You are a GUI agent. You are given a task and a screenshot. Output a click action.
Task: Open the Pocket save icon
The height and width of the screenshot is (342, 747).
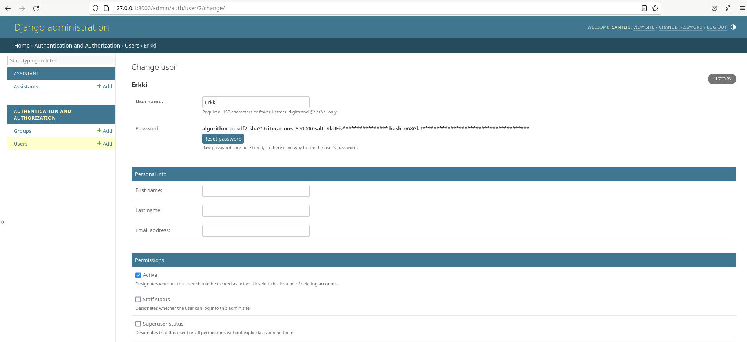click(714, 8)
